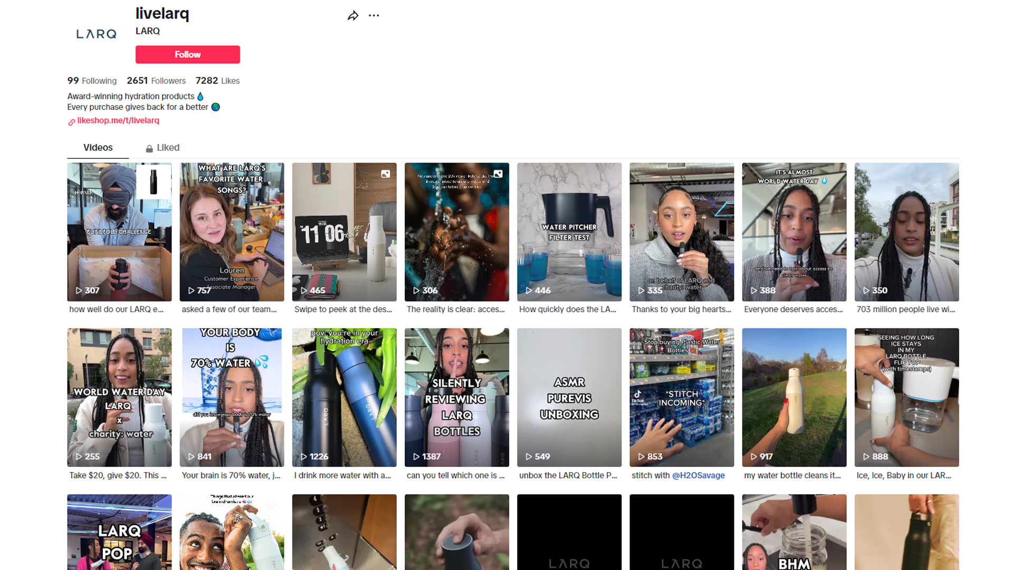Click photo icon on hand-washing water post
1013x570 pixels.
tap(498, 174)
